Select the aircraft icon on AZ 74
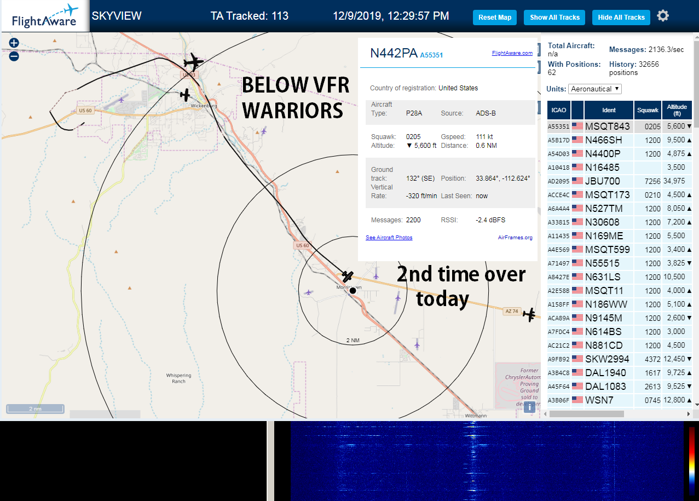This screenshot has width=699, height=501. click(x=529, y=315)
